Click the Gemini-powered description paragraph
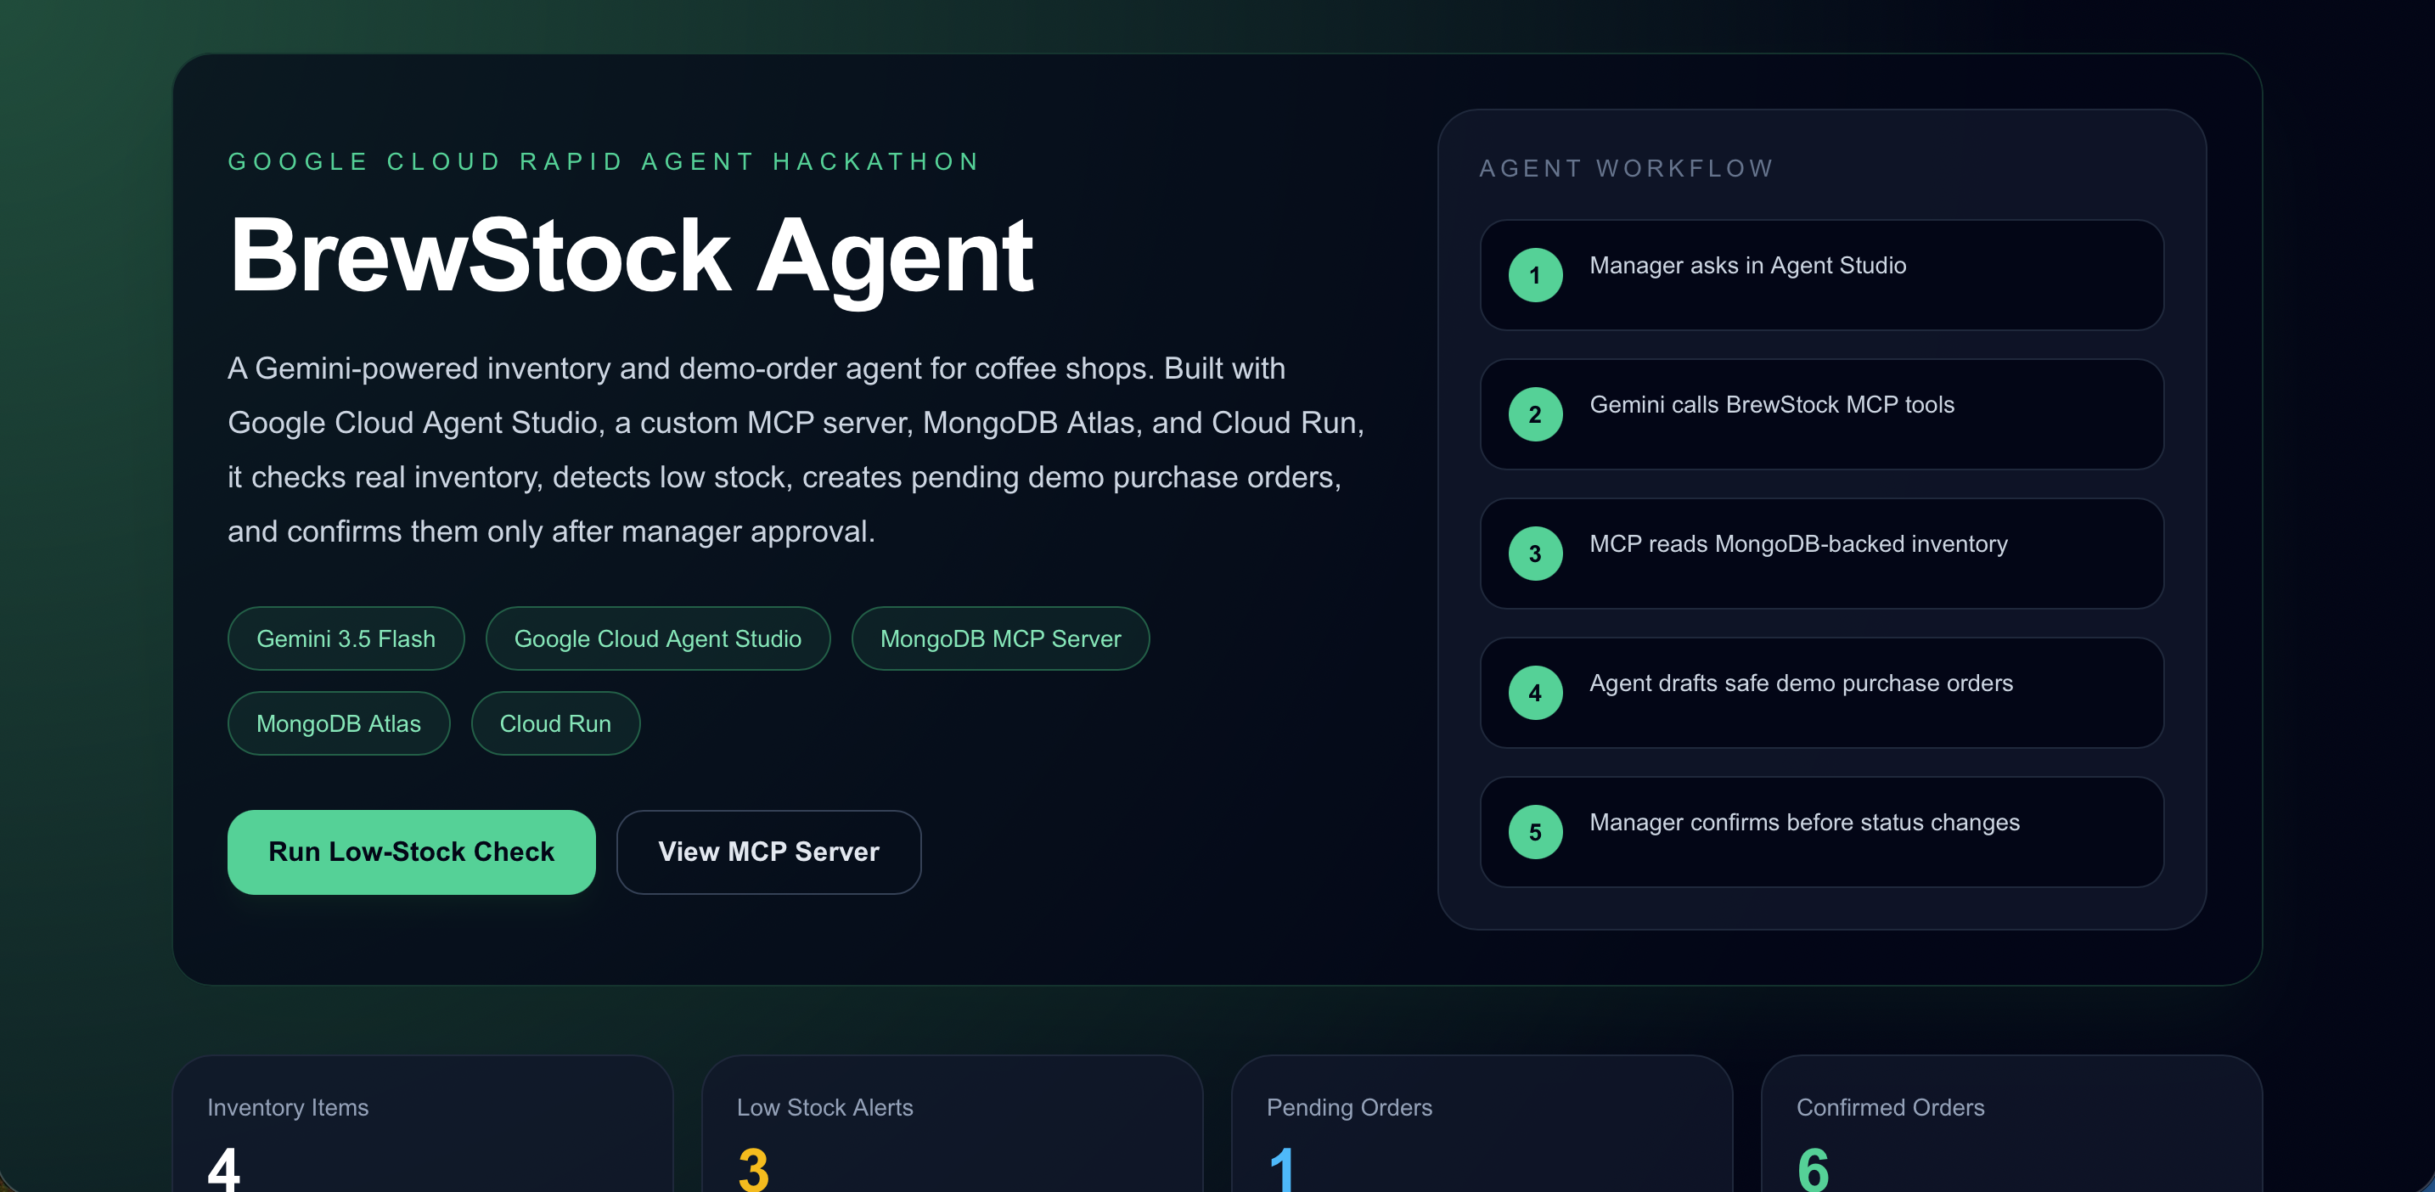This screenshot has height=1192, width=2435. pyautogui.click(x=796, y=450)
